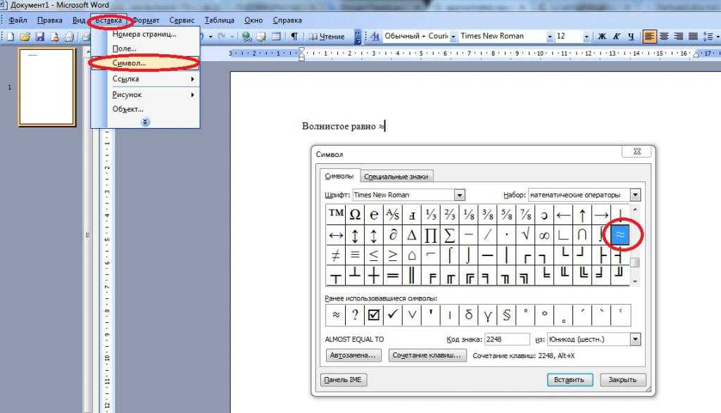
Task: Select the ™ trademark symbol cell
Action: pyautogui.click(x=336, y=215)
